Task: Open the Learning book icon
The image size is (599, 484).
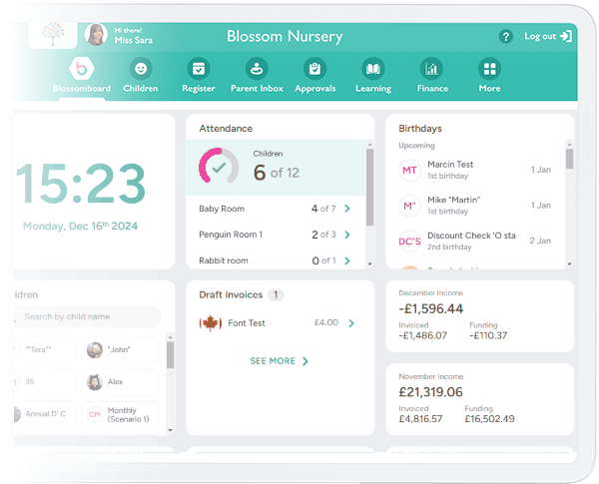Action: [373, 69]
